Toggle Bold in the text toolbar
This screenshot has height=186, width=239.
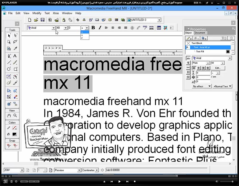(93, 28)
